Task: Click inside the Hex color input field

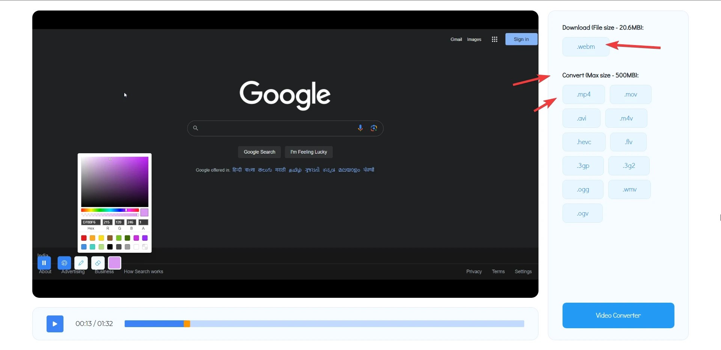Action: [90, 222]
